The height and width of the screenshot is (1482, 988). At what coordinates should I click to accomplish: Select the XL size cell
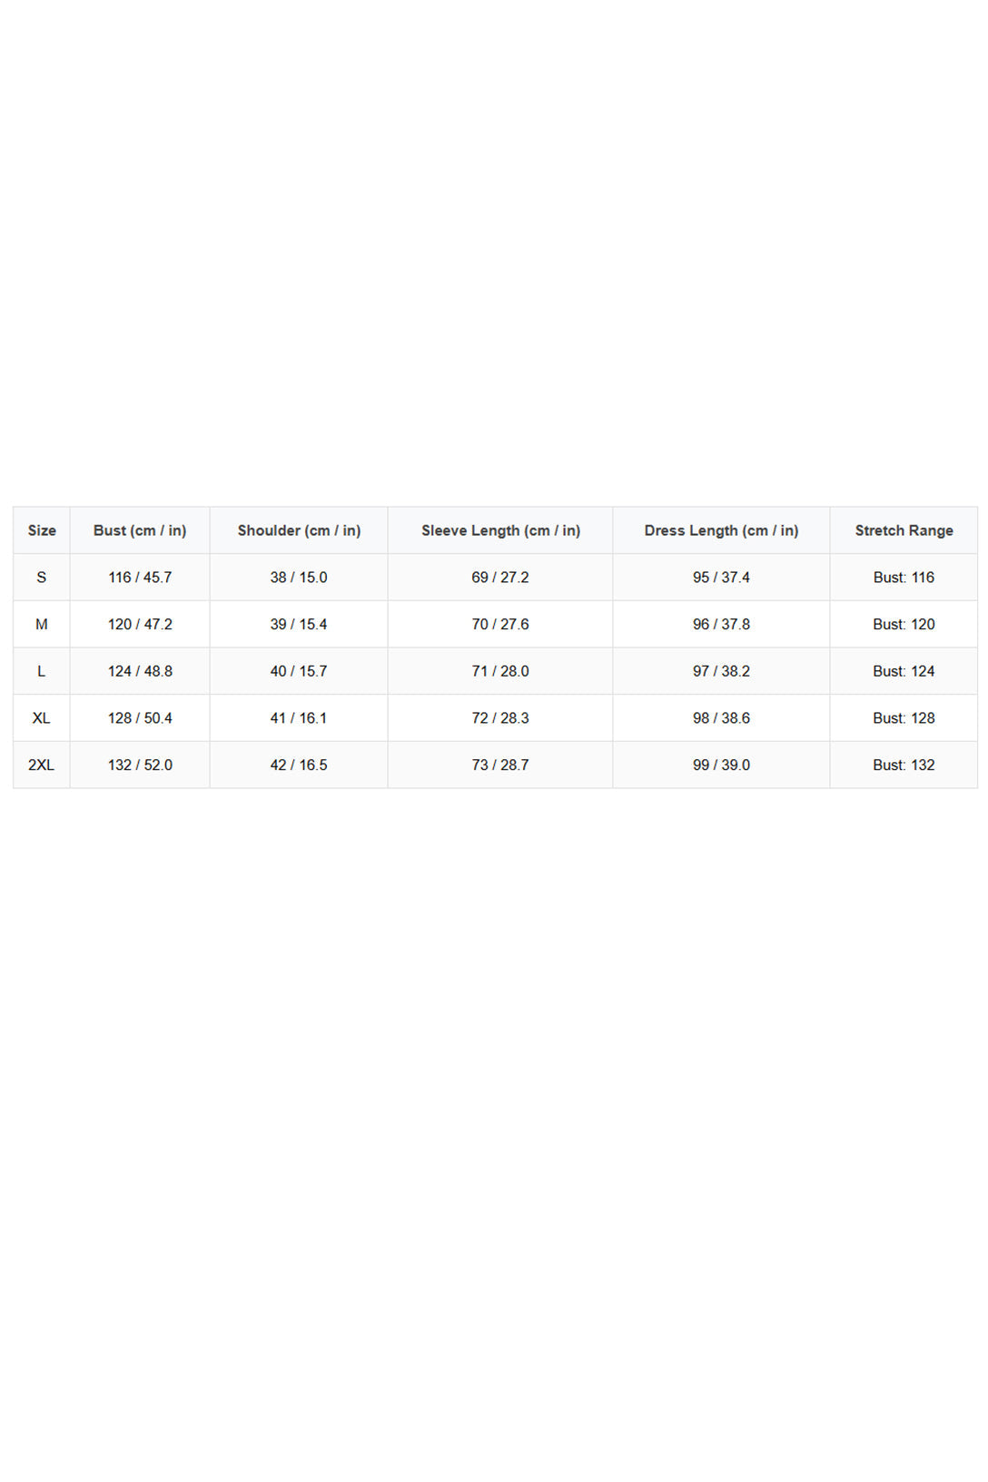[x=42, y=718]
